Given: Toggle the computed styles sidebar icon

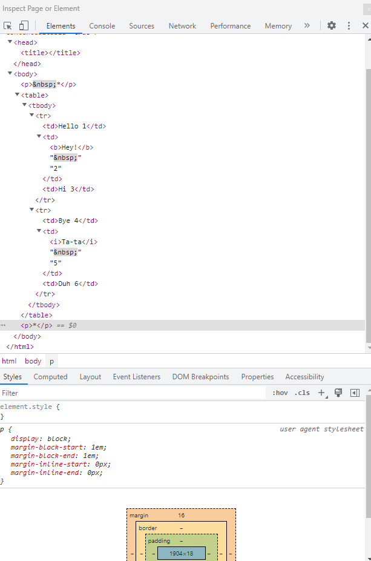Looking at the screenshot, I should click(x=355, y=393).
